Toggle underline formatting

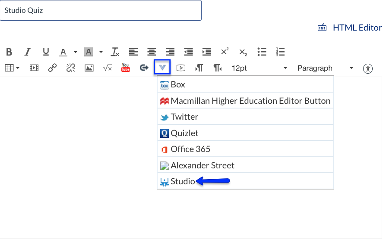click(x=46, y=52)
